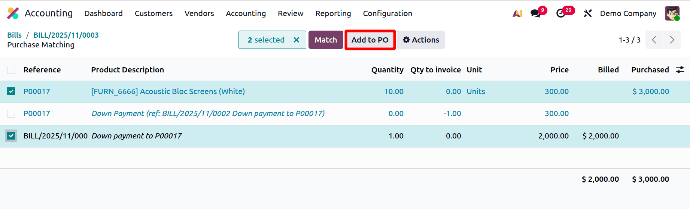Open the Review menu
This screenshot has width=690, height=209.
tap(291, 13)
